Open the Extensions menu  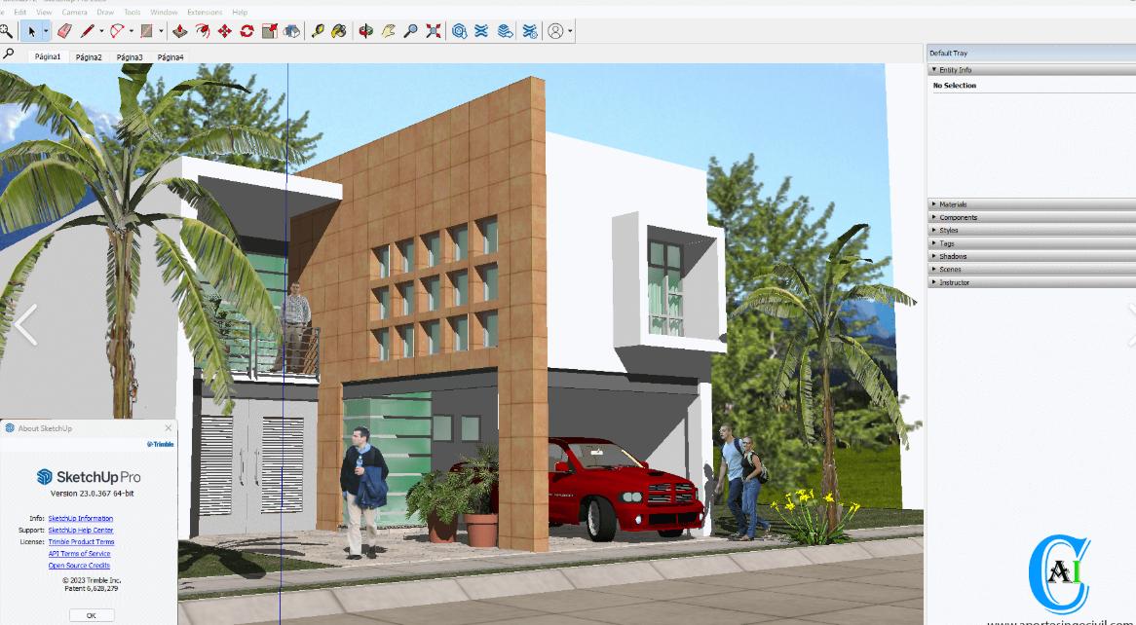pos(205,12)
